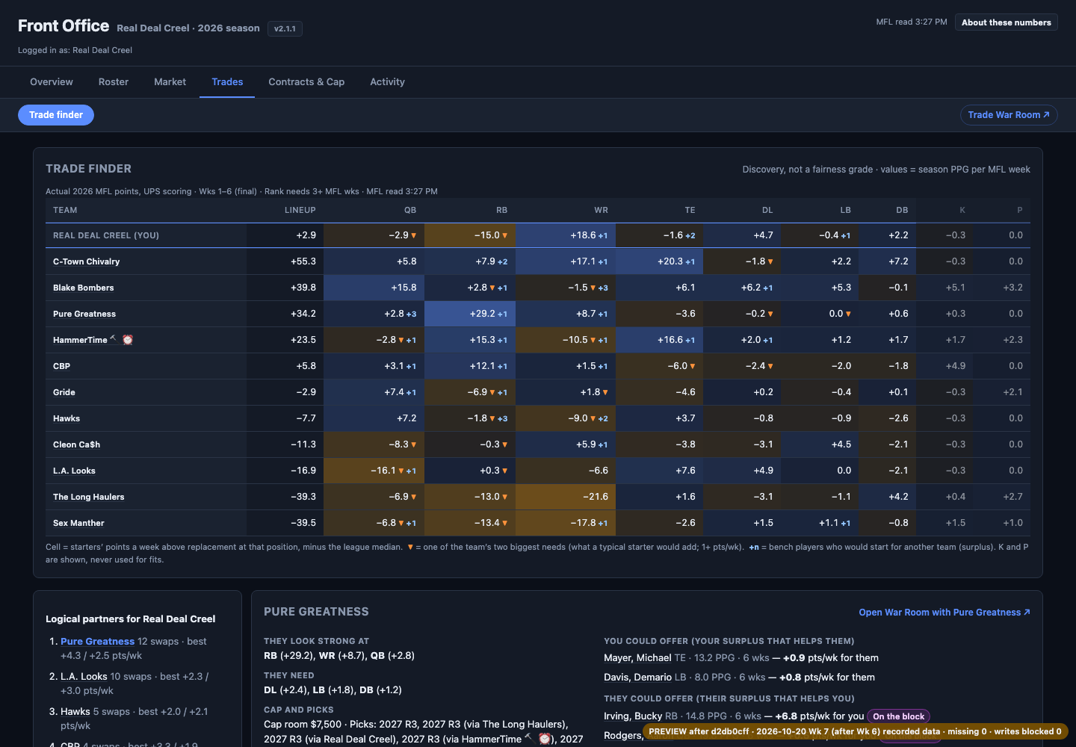
Task: Click the LINEUP column header
Action: tap(300, 211)
